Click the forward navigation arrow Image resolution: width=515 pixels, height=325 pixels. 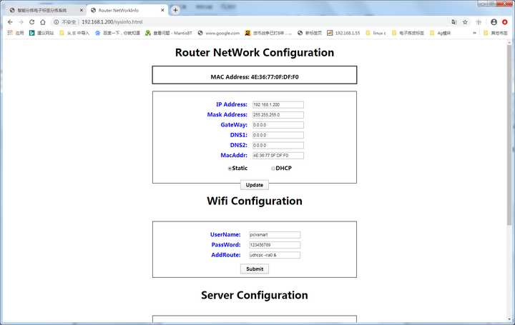click(21, 22)
